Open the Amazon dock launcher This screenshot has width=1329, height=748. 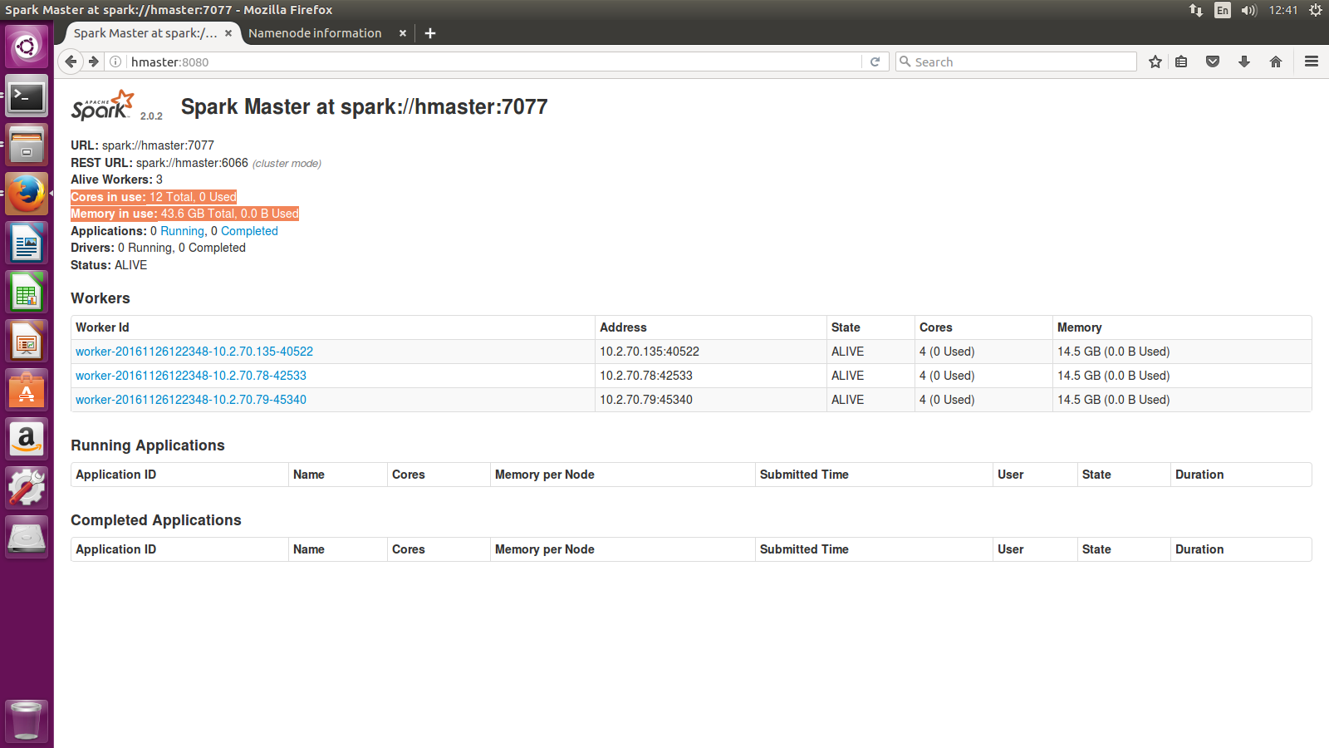coord(27,439)
